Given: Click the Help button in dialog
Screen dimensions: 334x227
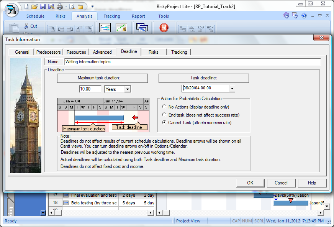Looking at the screenshot, I should [312, 183].
